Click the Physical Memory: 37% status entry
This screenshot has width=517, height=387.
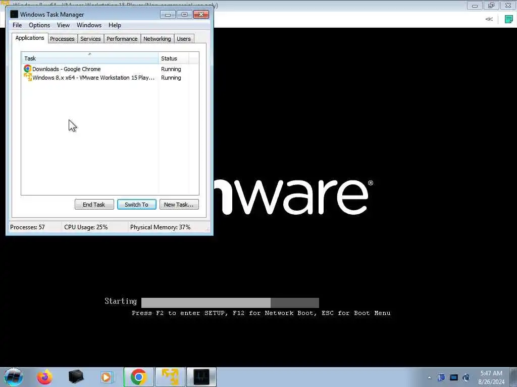pyautogui.click(x=160, y=227)
